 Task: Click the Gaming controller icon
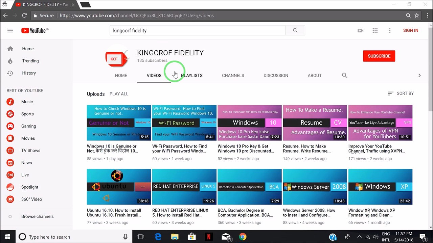(10, 126)
